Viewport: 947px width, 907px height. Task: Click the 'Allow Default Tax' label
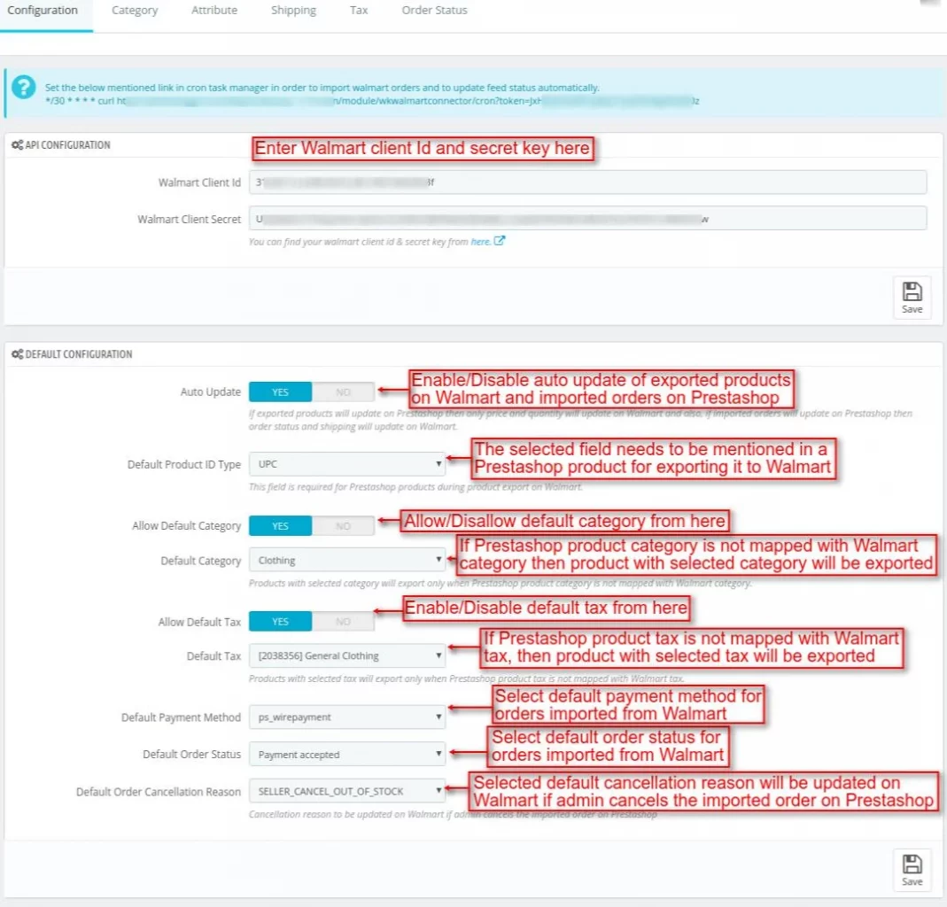[x=199, y=622]
